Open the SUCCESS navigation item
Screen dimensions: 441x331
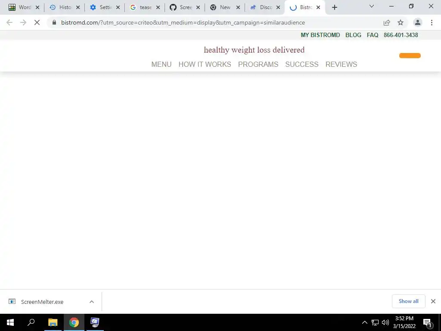point(302,64)
